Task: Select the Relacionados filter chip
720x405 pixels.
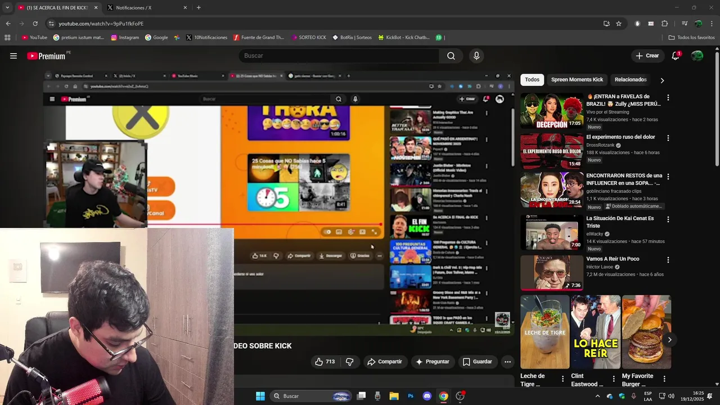Action: point(631,80)
